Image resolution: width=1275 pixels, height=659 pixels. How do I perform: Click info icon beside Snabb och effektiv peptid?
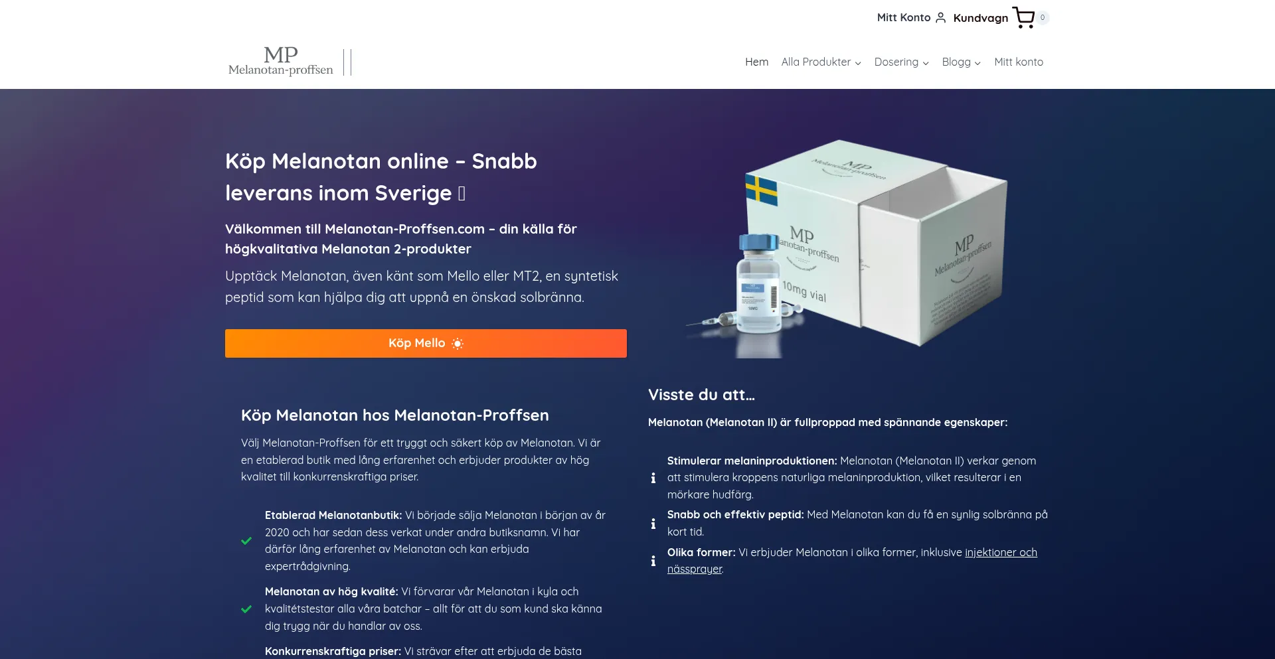point(653,524)
